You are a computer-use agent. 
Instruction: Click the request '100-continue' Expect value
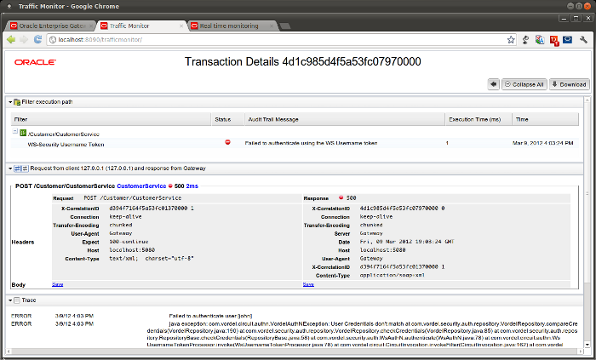click(129, 242)
